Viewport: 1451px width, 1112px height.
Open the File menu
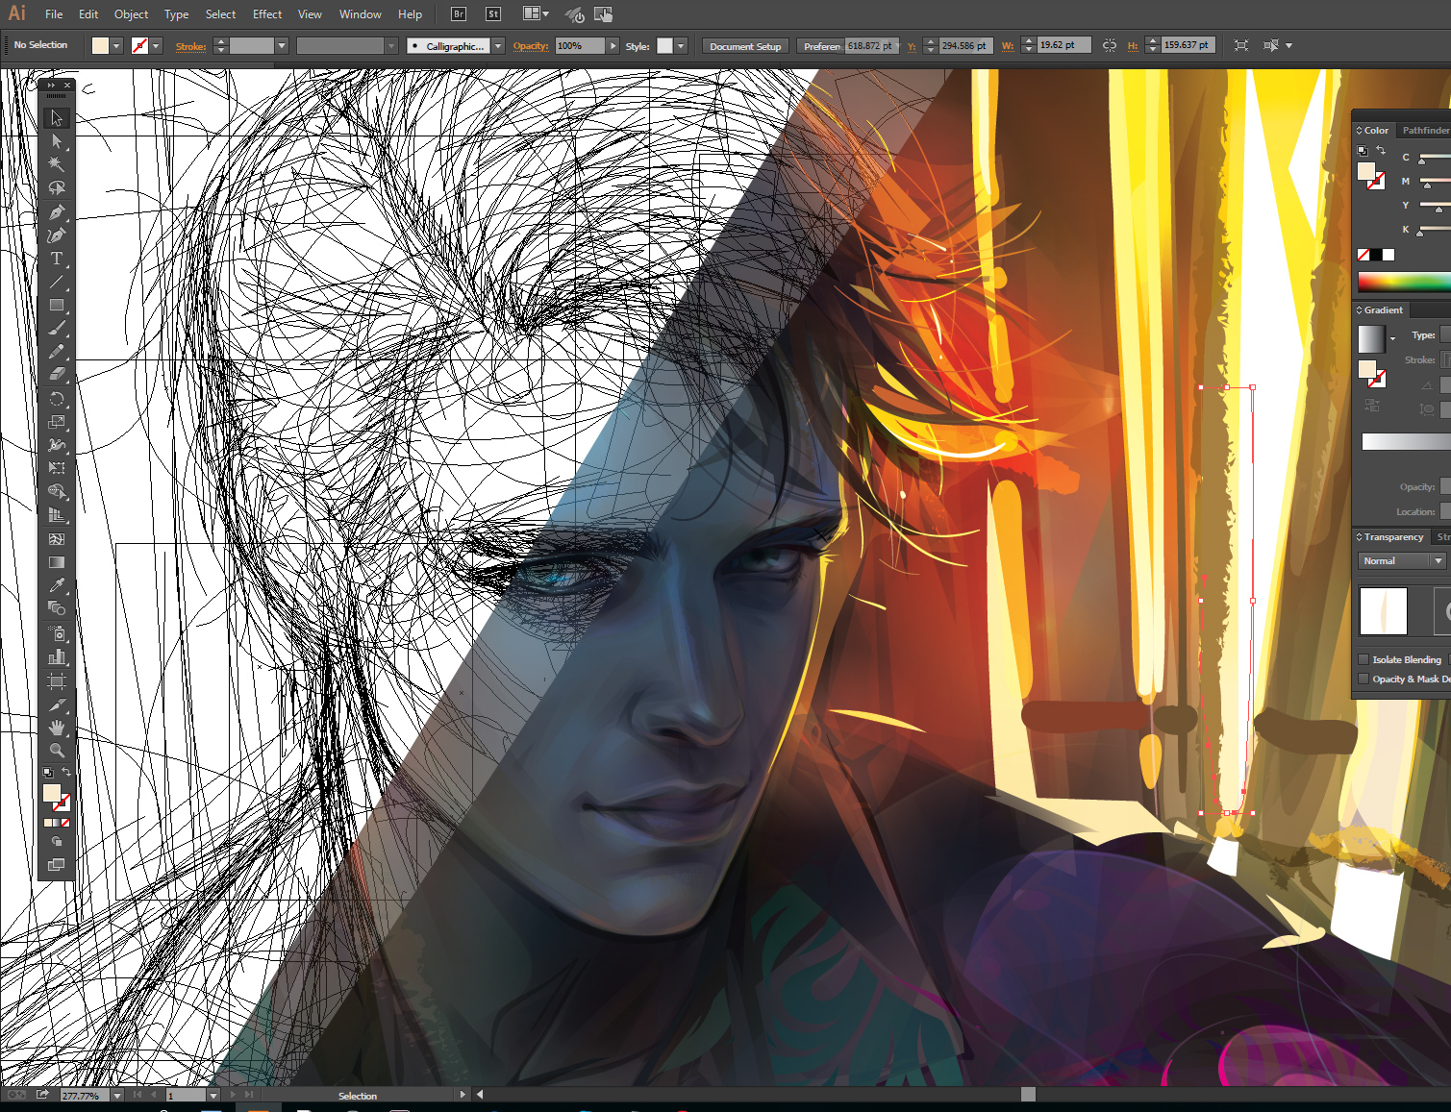(54, 14)
